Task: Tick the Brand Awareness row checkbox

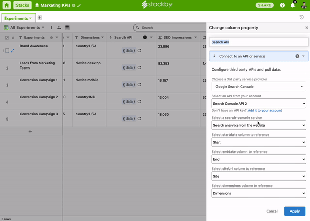Action: coord(7,50)
